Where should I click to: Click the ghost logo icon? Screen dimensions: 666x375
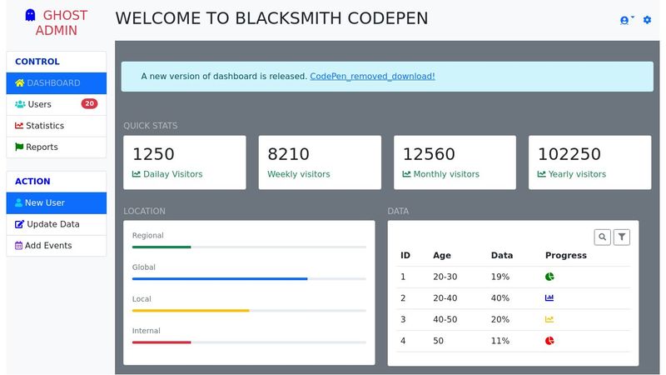[x=31, y=15]
